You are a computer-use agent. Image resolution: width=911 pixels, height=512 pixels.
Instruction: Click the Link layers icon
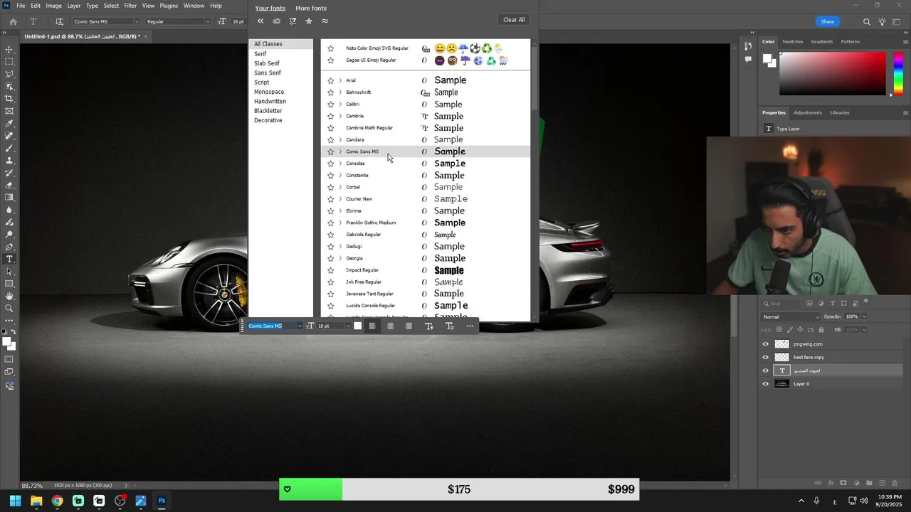[817, 483]
